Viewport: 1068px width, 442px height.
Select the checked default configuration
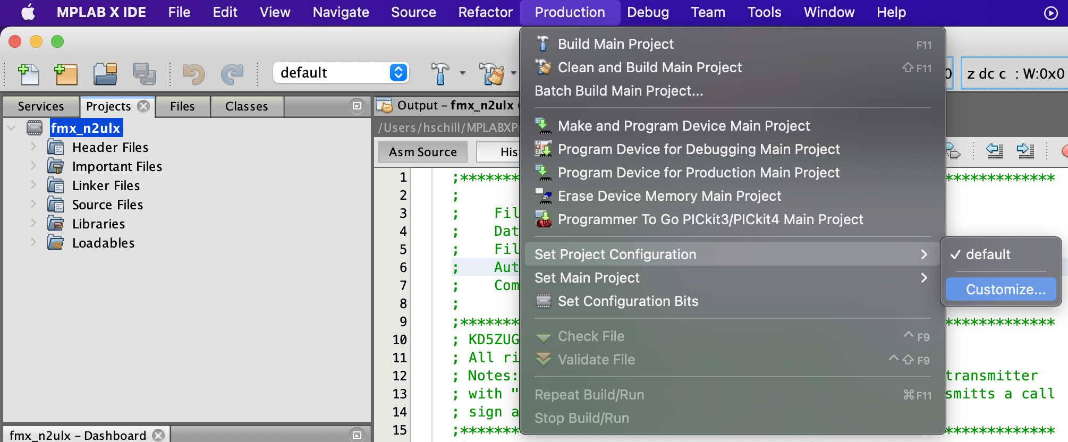[988, 254]
